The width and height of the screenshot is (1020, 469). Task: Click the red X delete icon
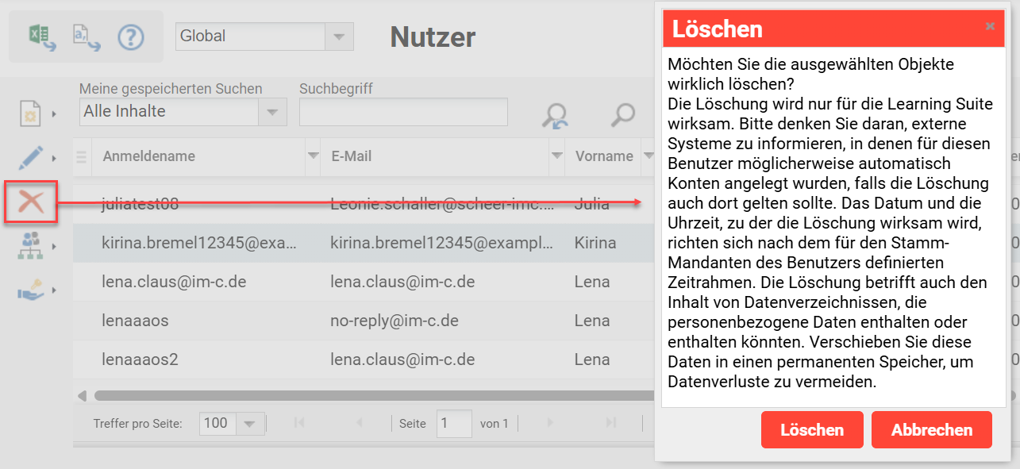click(31, 202)
